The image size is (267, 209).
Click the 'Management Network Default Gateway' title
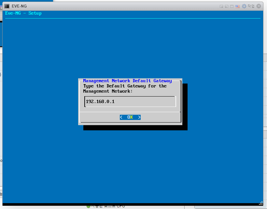click(x=127, y=81)
